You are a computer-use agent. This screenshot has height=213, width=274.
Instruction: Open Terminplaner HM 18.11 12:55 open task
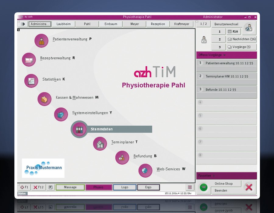[x=227, y=79]
